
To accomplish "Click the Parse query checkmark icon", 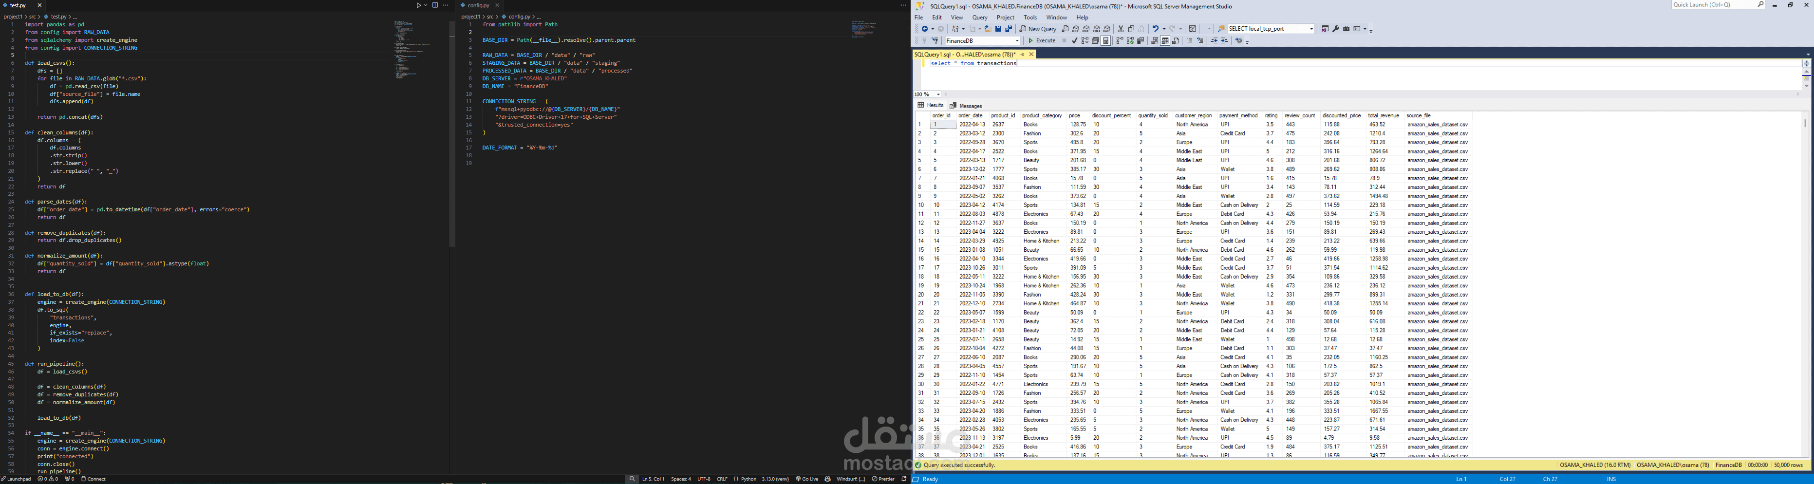I will point(1075,40).
